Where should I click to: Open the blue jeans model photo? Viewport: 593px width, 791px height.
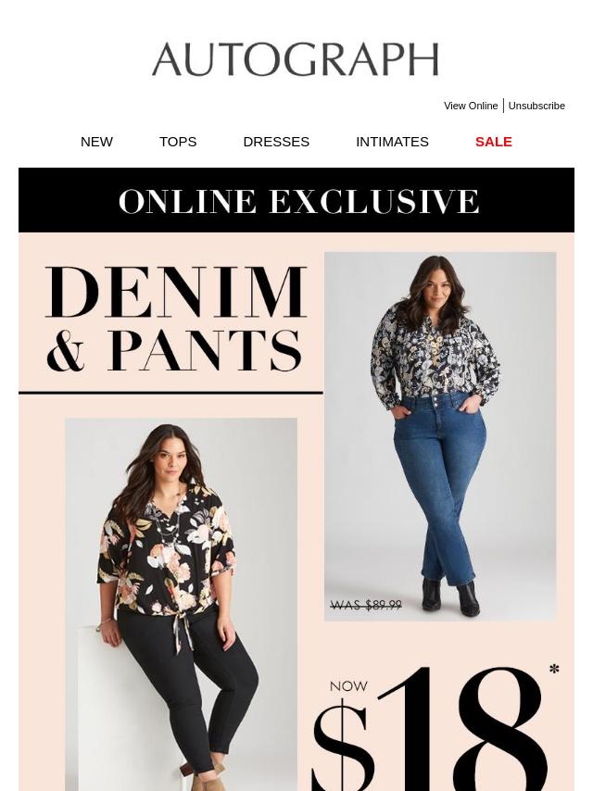pyautogui.click(x=440, y=436)
